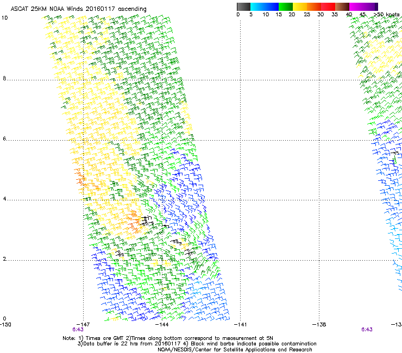Select the green 15-20 knots color bar segment
402x353 pixels.
(x=286, y=7)
